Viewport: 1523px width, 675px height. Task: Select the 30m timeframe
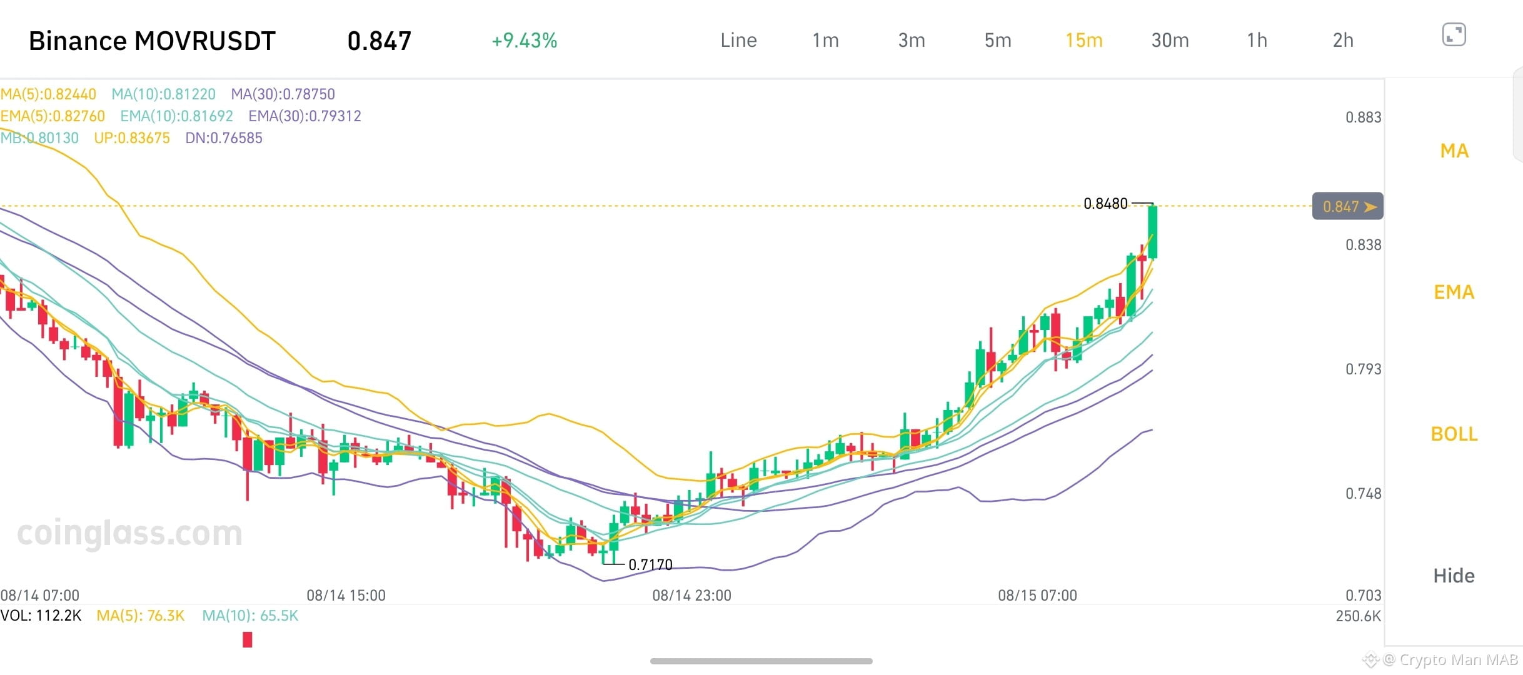click(x=1170, y=41)
